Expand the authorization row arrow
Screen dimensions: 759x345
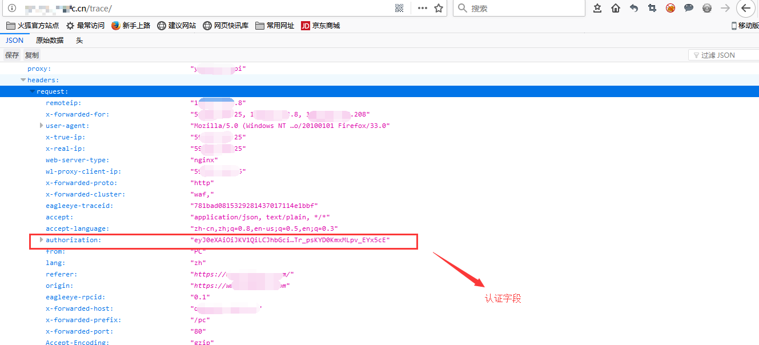pyautogui.click(x=41, y=240)
